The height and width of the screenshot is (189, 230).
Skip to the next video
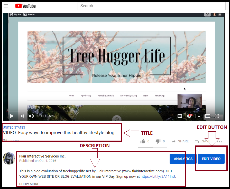22,116
